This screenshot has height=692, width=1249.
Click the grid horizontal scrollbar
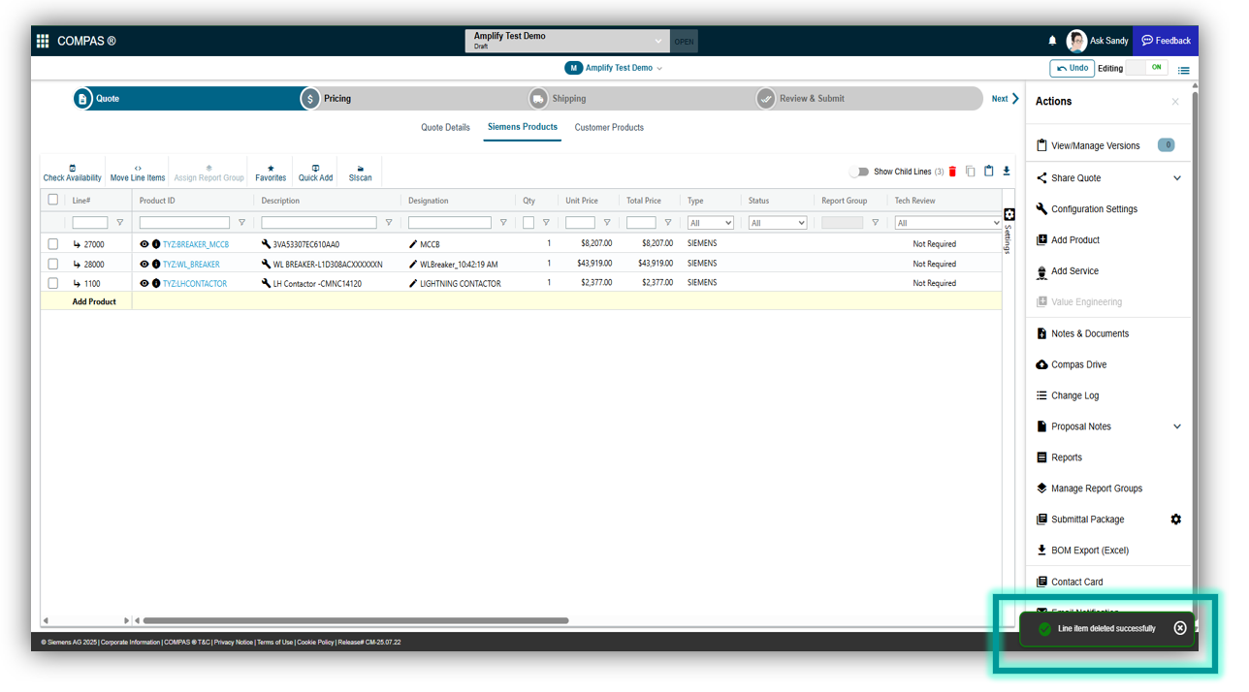coord(356,620)
